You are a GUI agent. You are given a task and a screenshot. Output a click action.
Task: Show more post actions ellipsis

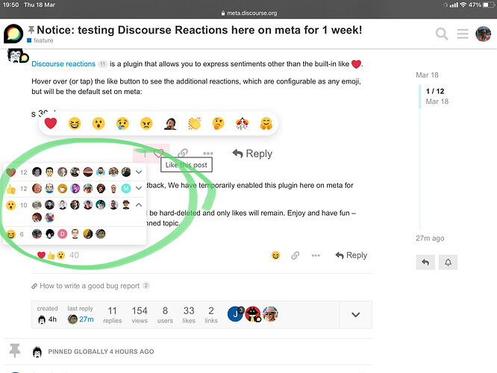click(316, 255)
